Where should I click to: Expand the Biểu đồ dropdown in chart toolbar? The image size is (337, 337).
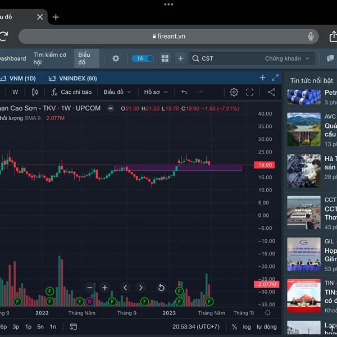click(117, 92)
